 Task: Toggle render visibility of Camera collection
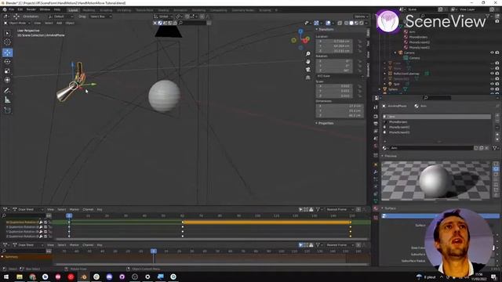[x=497, y=52]
